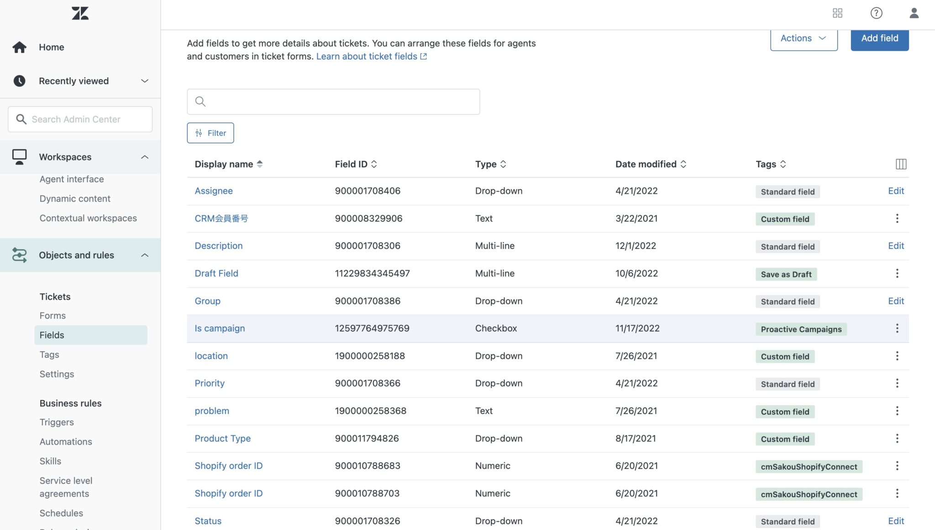Click the Filter icon button

[x=199, y=133]
